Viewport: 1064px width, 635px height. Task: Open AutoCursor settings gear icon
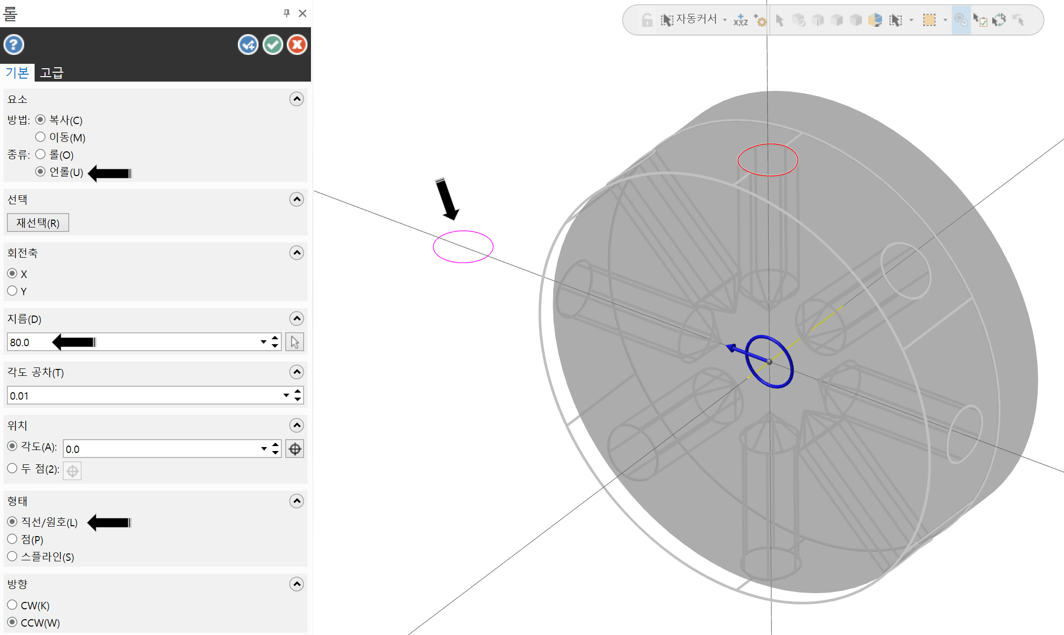pyautogui.click(x=760, y=20)
